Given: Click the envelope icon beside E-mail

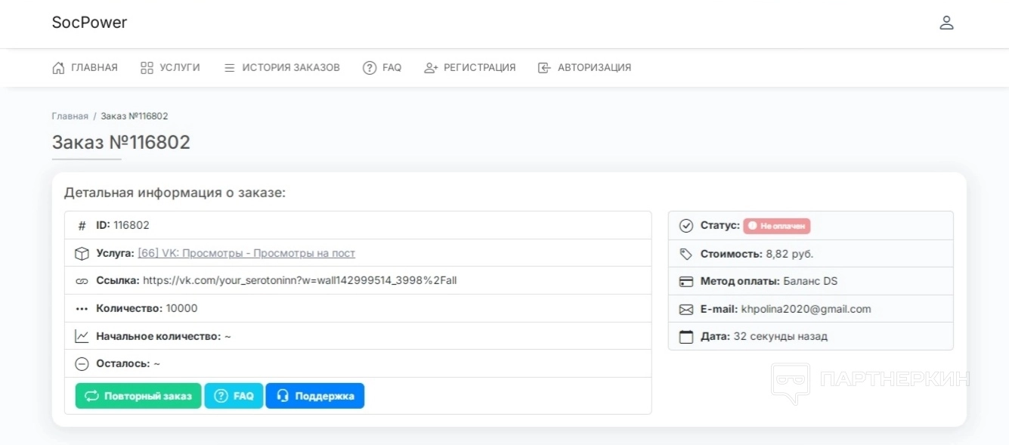Looking at the screenshot, I should click(x=686, y=309).
